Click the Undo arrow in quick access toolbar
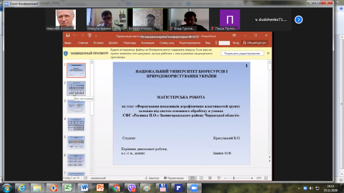The width and height of the screenshot is (344, 193). 75,35
